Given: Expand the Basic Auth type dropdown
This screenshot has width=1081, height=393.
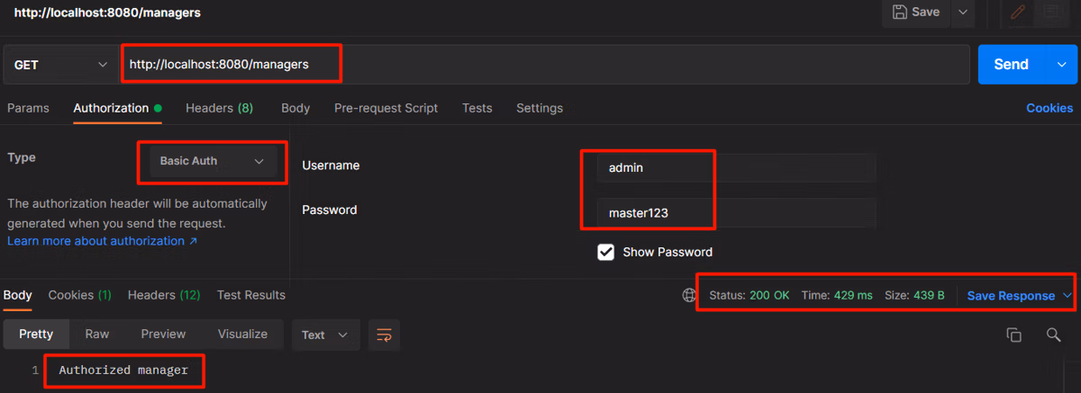Looking at the screenshot, I should (x=212, y=161).
